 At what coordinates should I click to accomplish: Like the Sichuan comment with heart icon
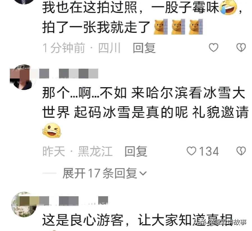coord(214,47)
